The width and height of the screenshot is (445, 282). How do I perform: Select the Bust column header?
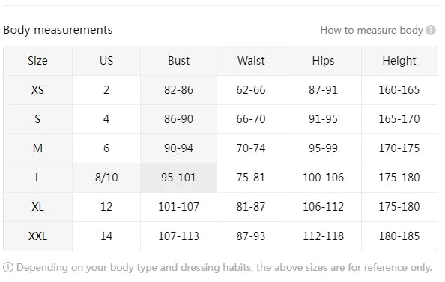click(x=178, y=61)
